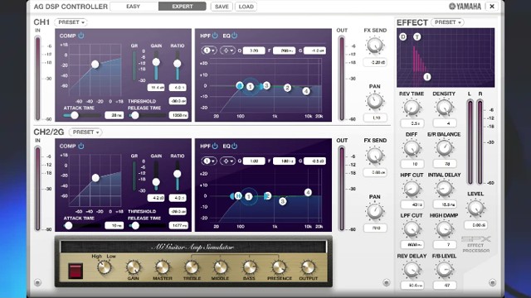Click CH2/2G EQ band 4 node

[x=308, y=193]
